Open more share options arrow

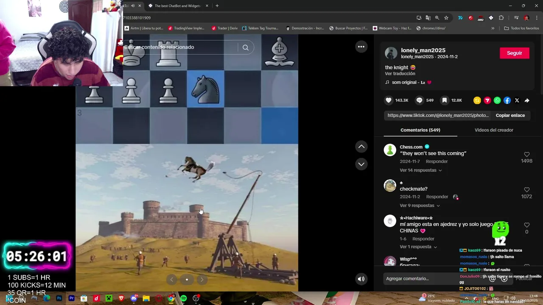pos(527,100)
